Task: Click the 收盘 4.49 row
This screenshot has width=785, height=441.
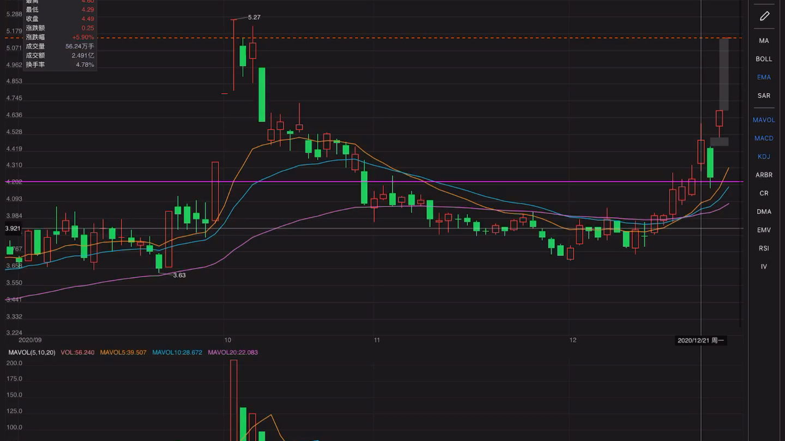Action: (x=60, y=19)
